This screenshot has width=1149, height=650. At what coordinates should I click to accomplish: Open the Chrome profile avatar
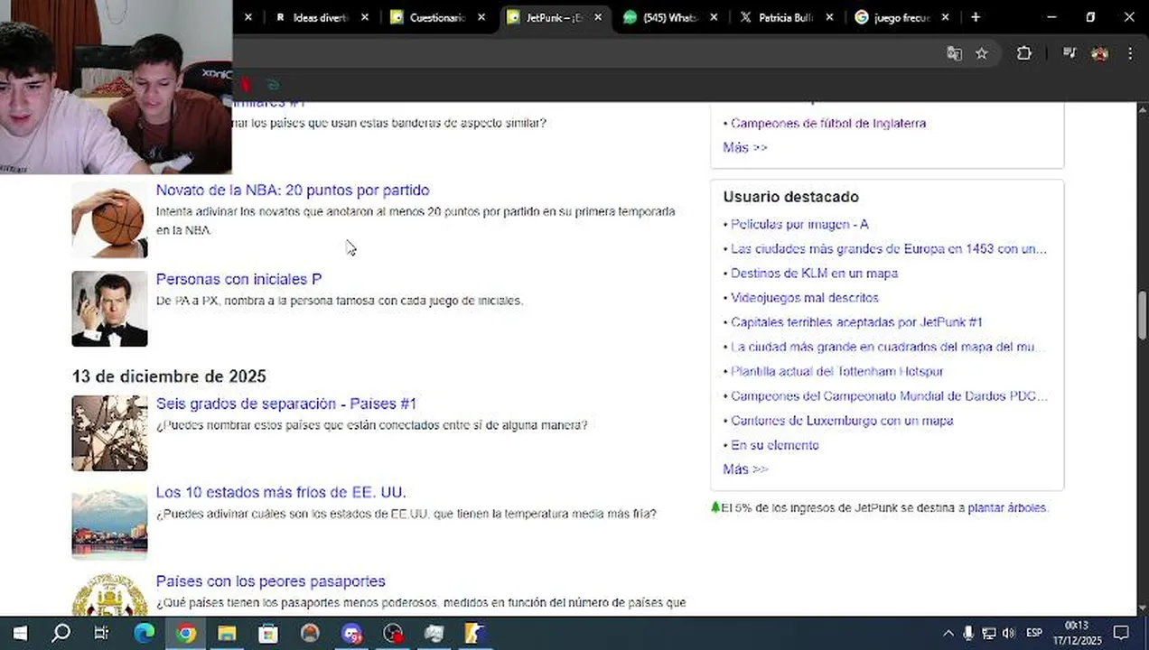[x=1099, y=53]
